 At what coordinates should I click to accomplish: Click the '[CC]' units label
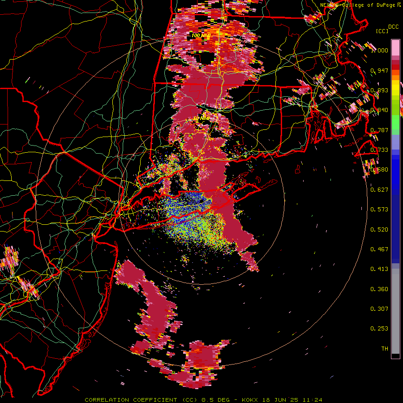pyautogui.click(x=382, y=31)
